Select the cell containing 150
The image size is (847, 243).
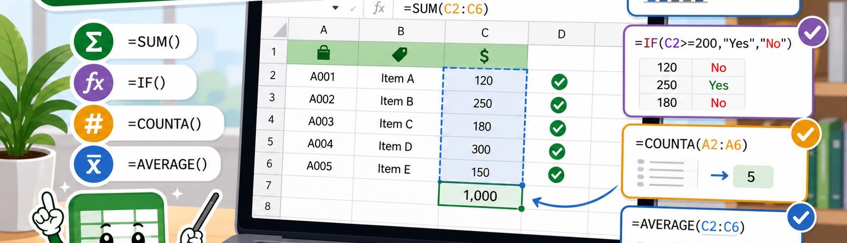pyautogui.click(x=480, y=172)
